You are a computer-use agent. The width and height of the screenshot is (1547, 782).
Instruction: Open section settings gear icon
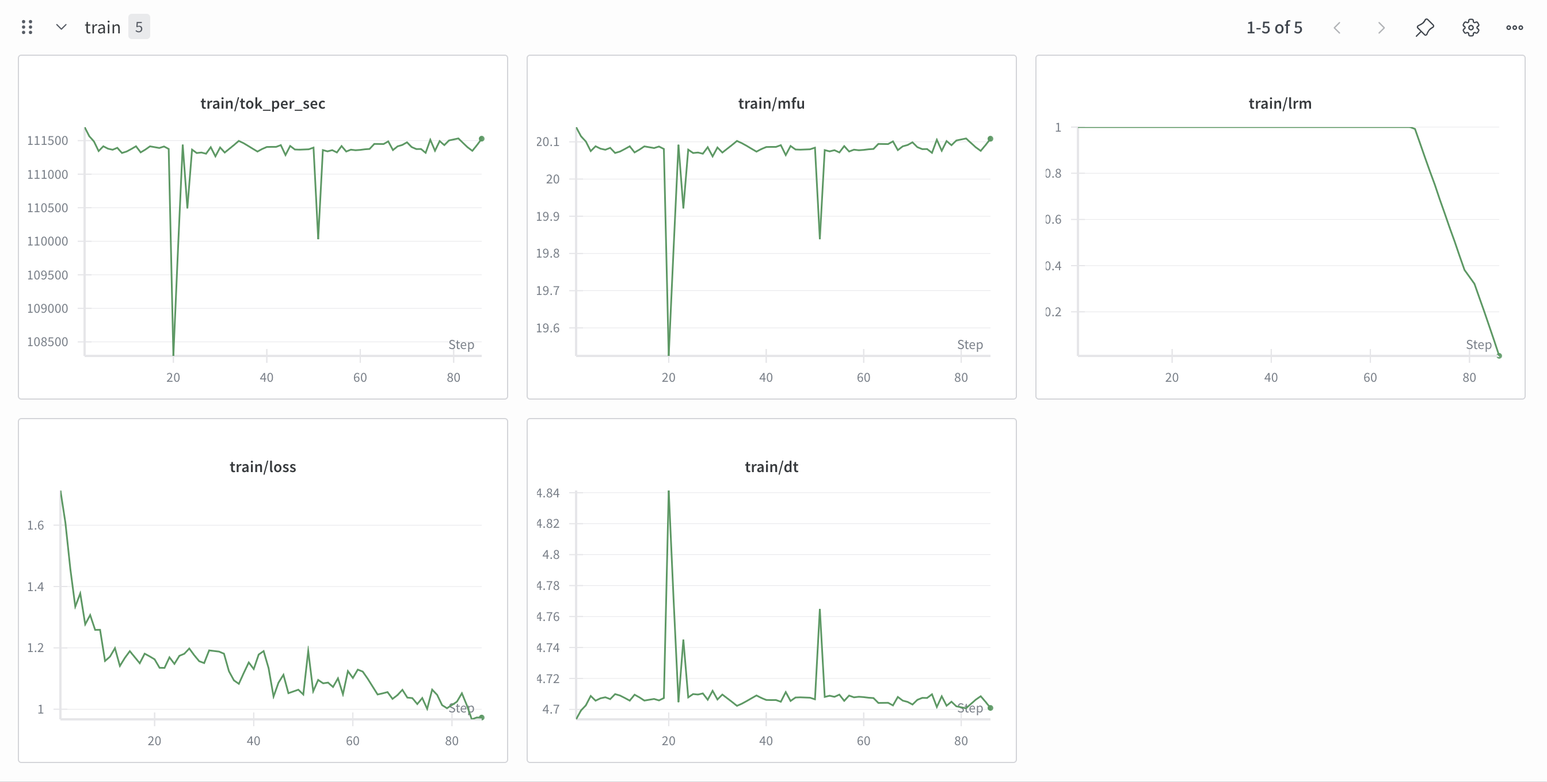coord(1470,28)
